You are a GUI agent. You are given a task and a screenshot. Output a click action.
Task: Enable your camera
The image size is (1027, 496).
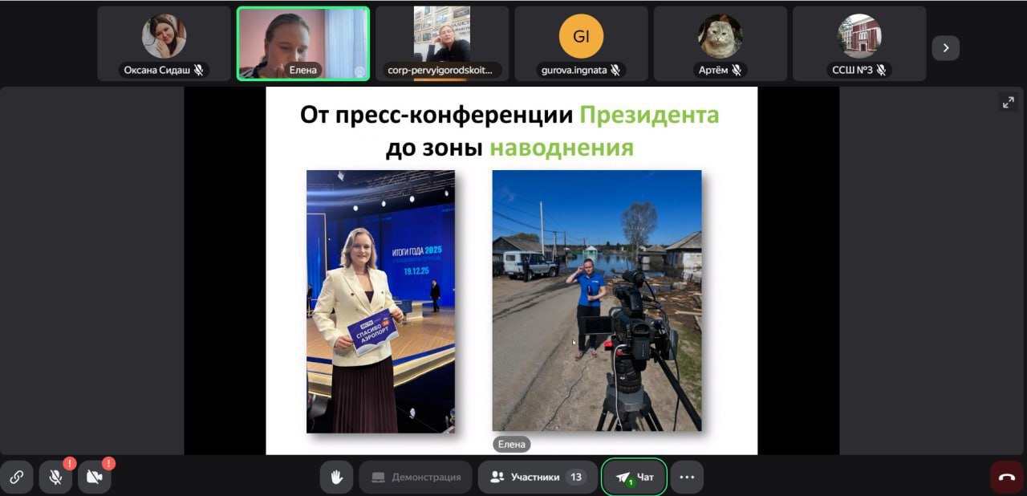click(95, 477)
